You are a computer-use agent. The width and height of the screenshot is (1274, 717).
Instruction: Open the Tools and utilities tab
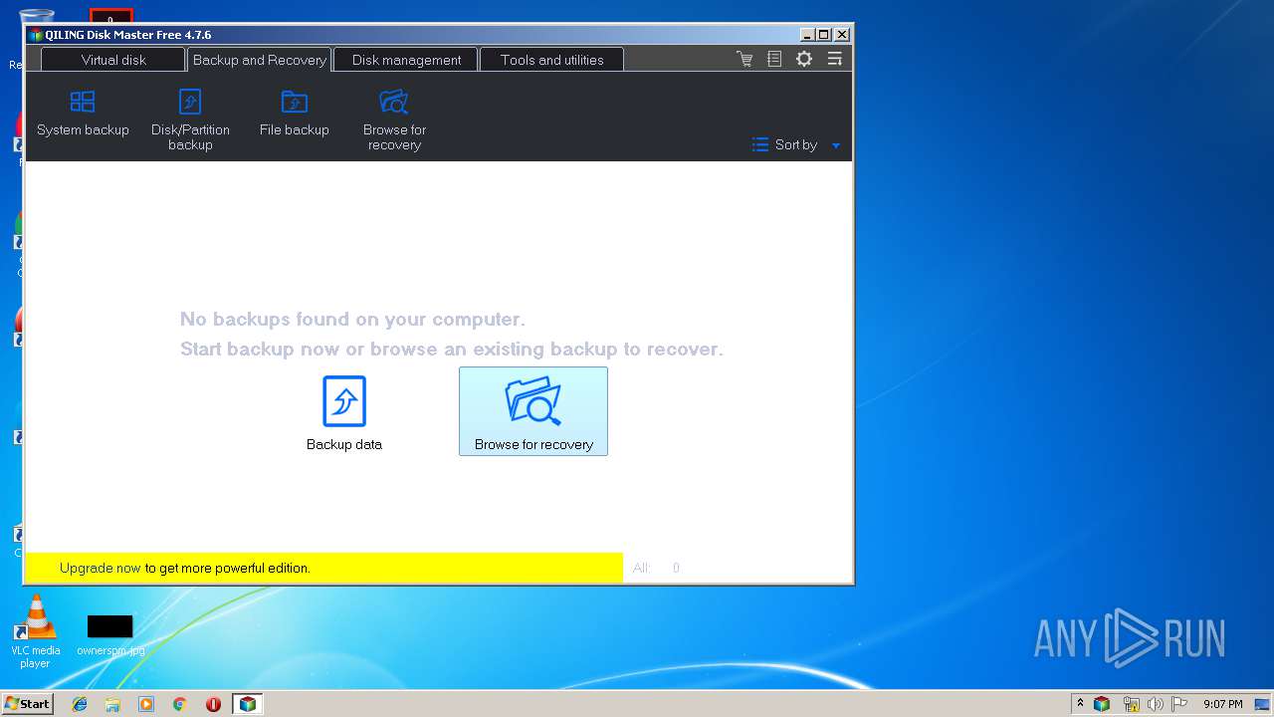click(552, 60)
